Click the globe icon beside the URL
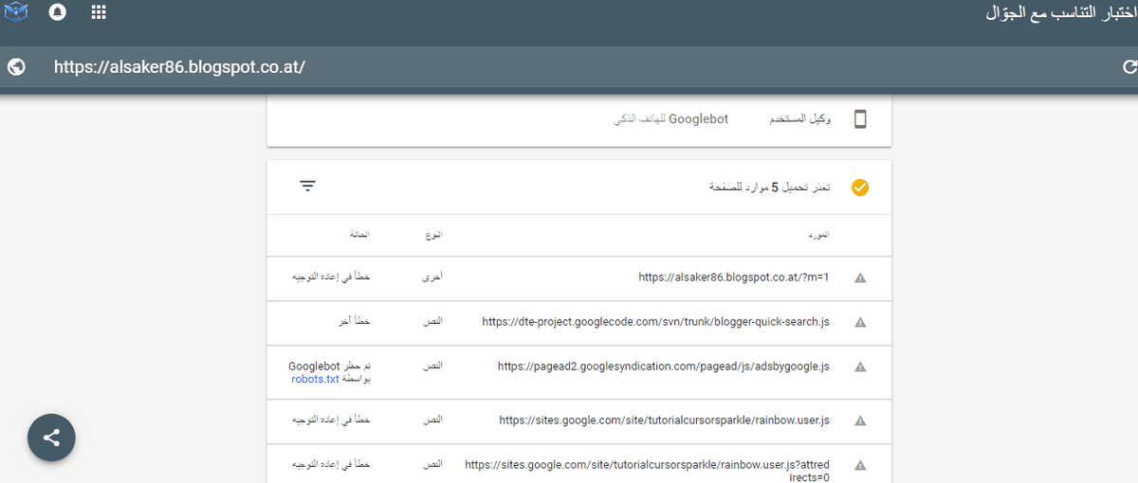 click(x=16, y=67)
